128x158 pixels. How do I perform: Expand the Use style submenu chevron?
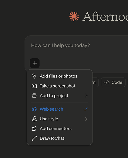(x=86, y=119)
